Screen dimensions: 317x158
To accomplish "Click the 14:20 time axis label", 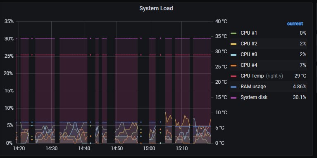I will click(19, 149).
